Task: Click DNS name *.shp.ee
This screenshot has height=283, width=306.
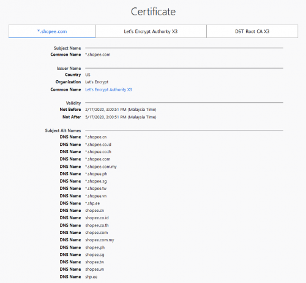Action: [92, 203]
